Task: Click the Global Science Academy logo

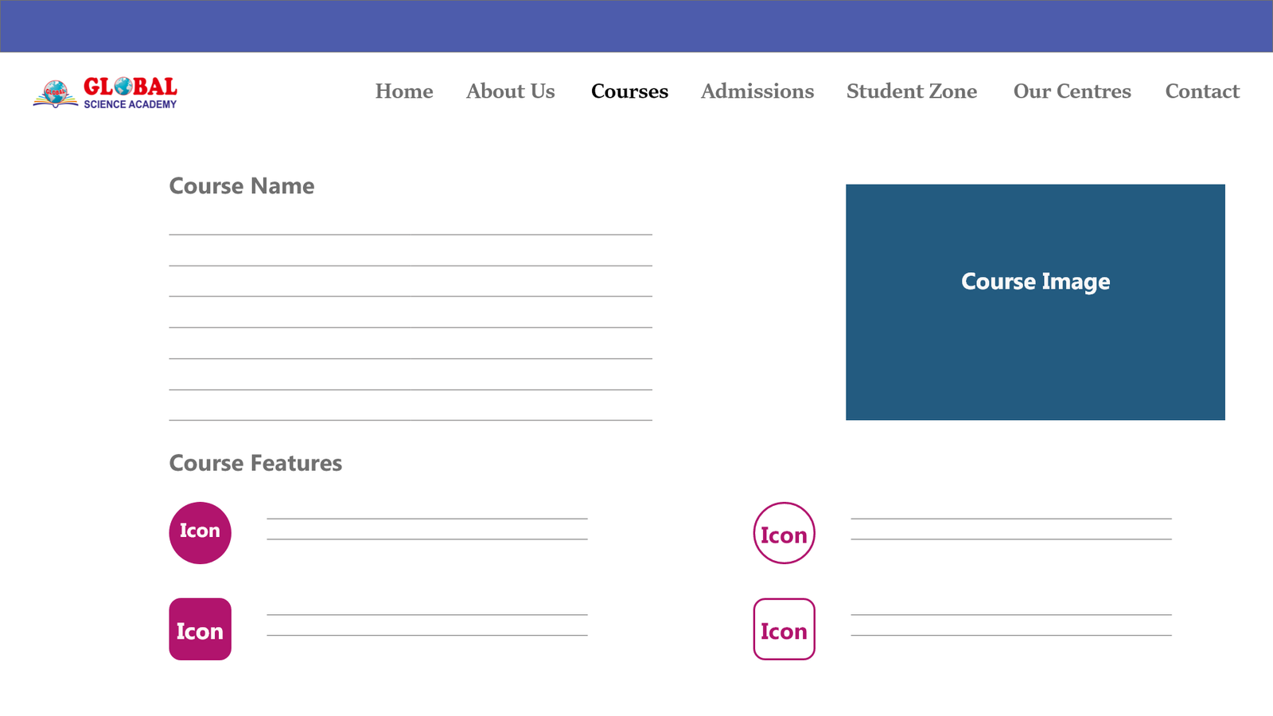Action: (105, 92)
